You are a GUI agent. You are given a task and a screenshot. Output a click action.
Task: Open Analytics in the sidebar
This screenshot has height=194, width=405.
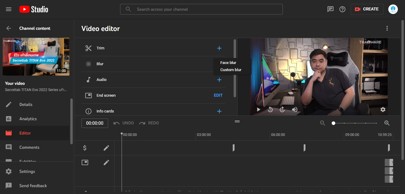tap(28, 119)
